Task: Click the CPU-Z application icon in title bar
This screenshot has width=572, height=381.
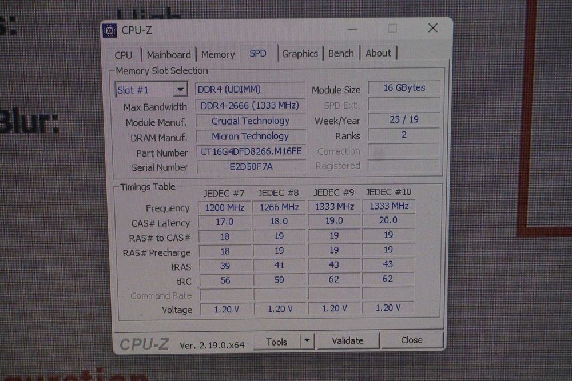Action: [x=109, y=31]
